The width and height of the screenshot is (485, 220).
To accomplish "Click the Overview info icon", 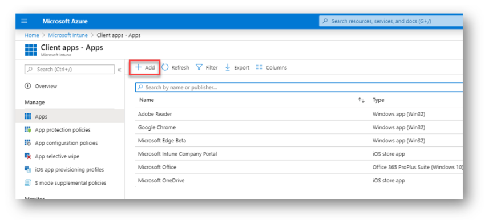I will pyautogui.click(x=28, y=86).
